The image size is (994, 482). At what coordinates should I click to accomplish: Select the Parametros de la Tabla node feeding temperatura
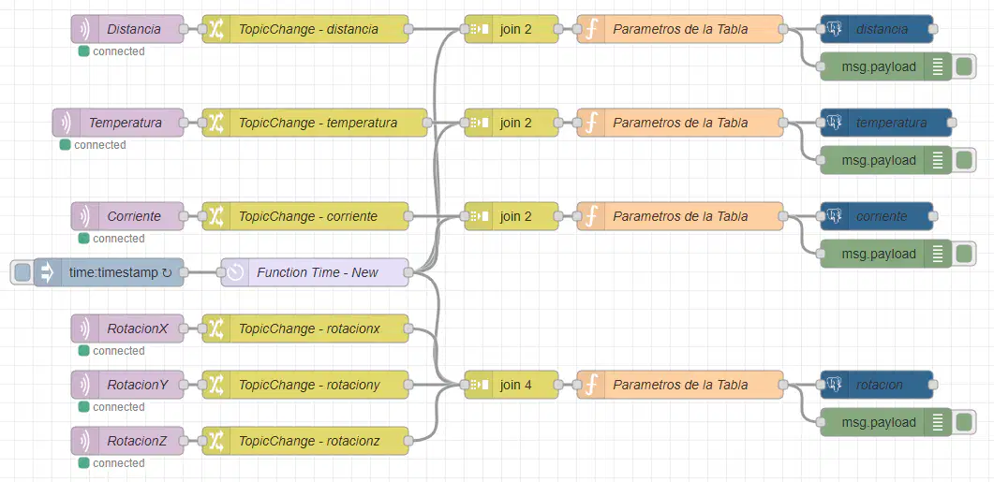(680, 123)
